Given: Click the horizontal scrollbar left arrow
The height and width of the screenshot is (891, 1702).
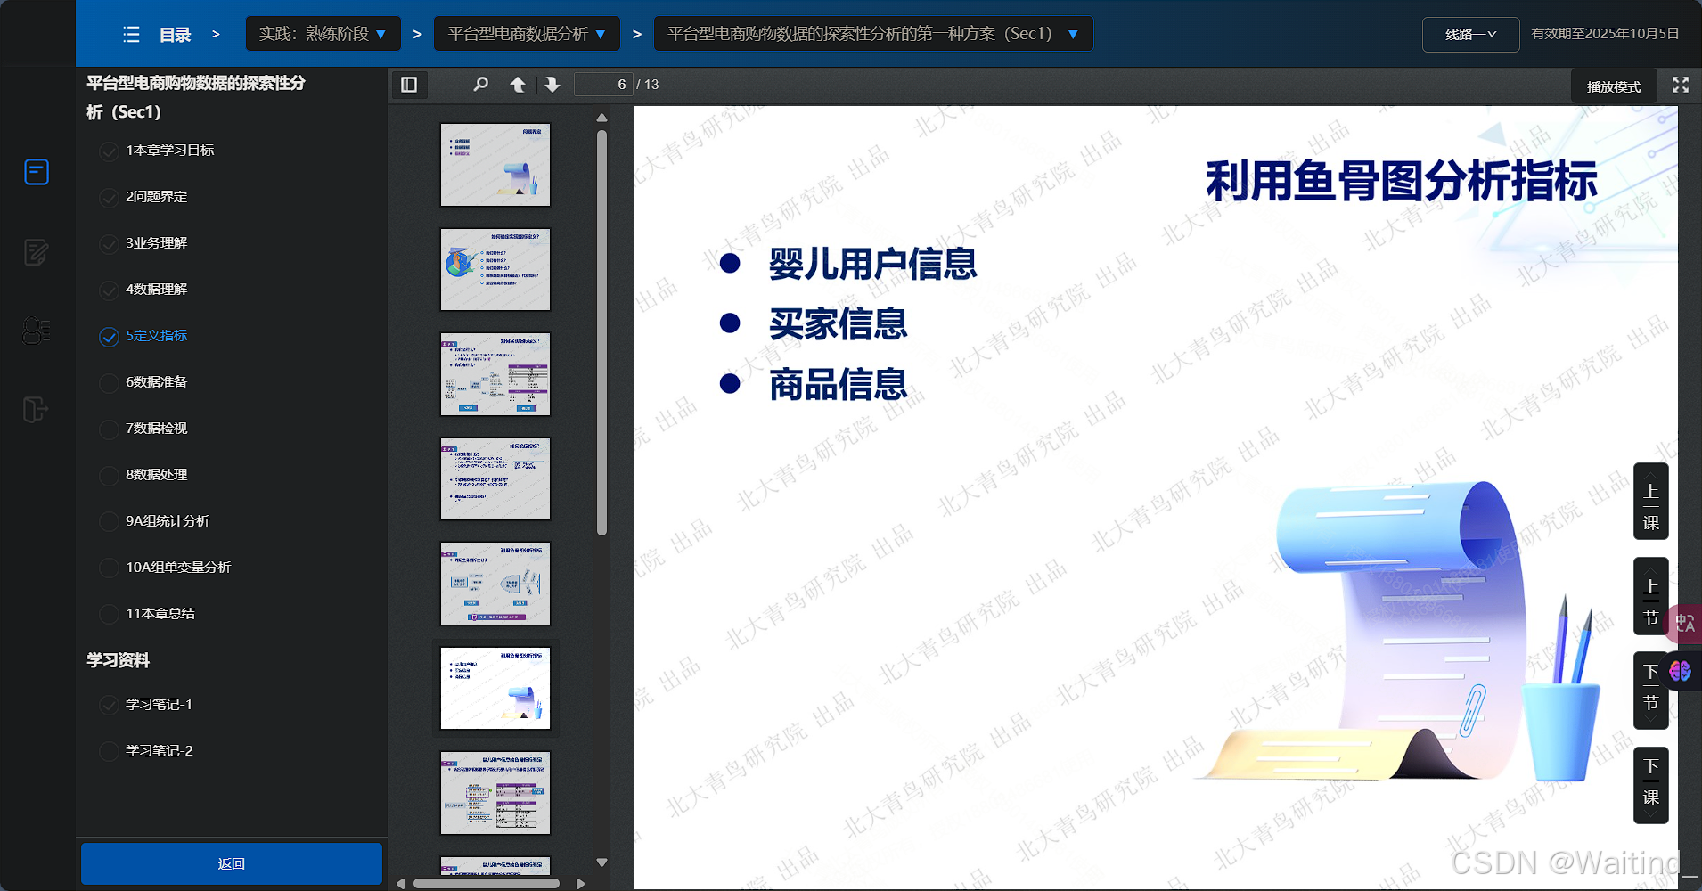Looking at the screenshot, I should pyautogui.click(x=401, y=884).
